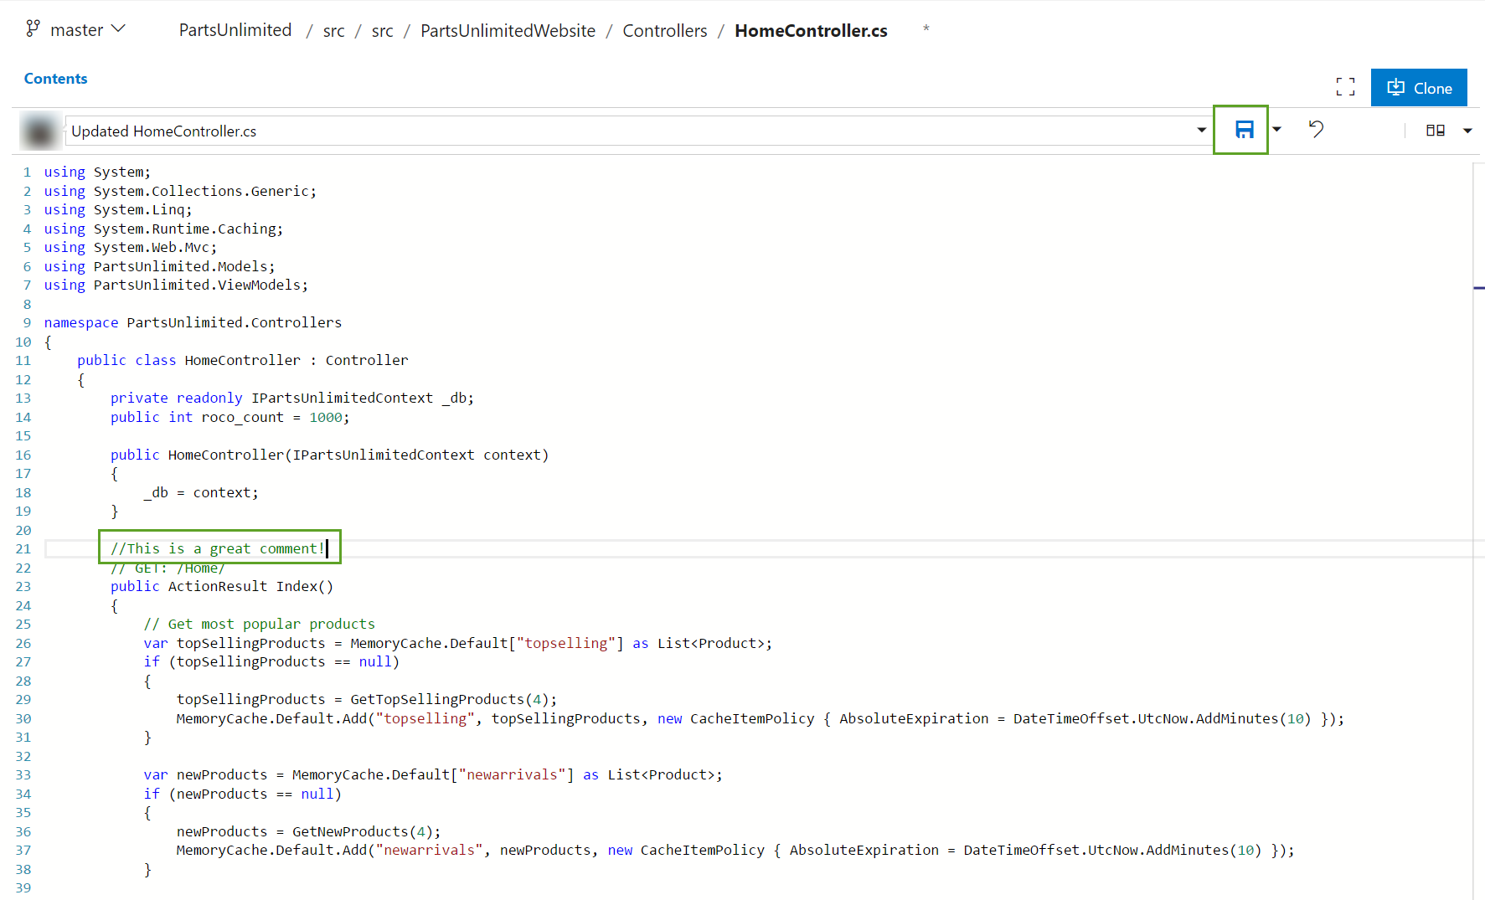The image size is (1485, 900).
Task: Click the Clone button
Action: pos(1419,88)
